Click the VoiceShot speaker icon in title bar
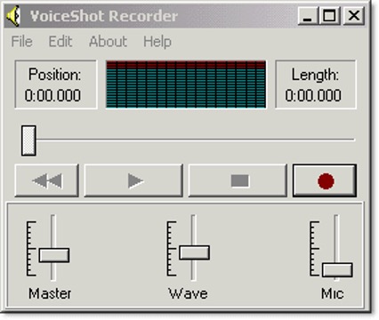 point(13,16)
